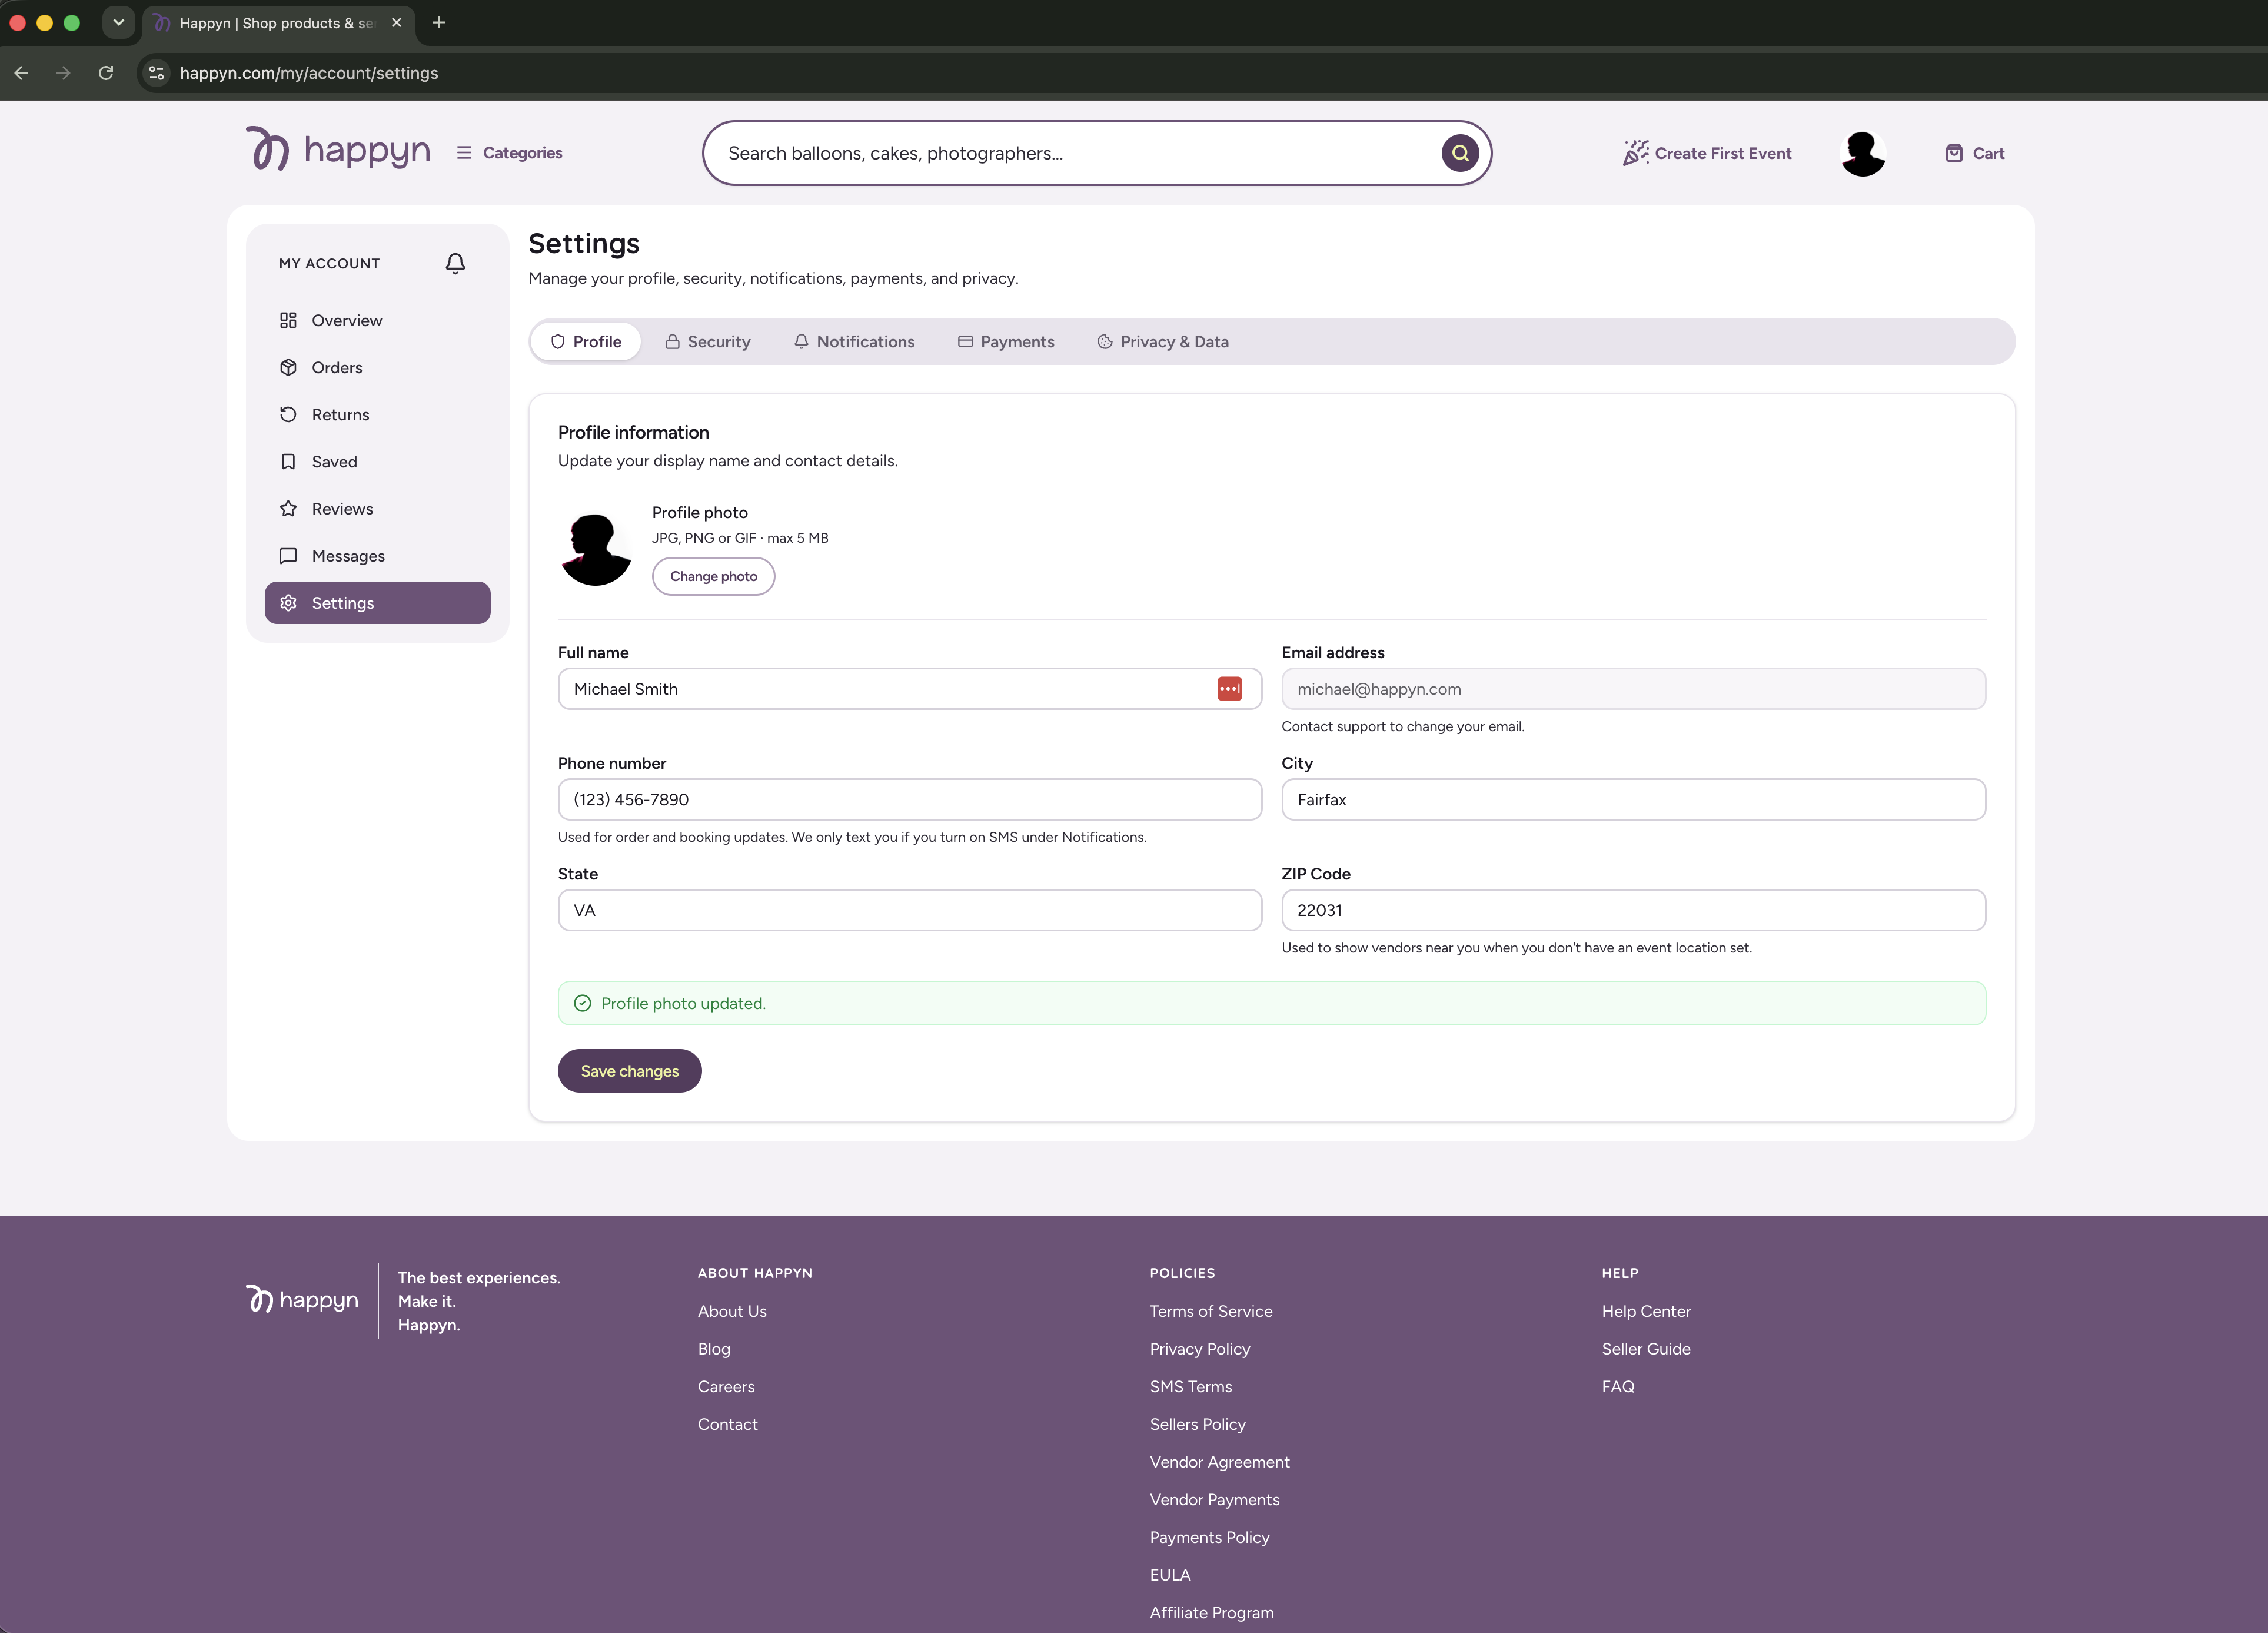Screen dimensions: 2268x1633
Task: Click the Happyn logo in the header
Action: (338, 150)
